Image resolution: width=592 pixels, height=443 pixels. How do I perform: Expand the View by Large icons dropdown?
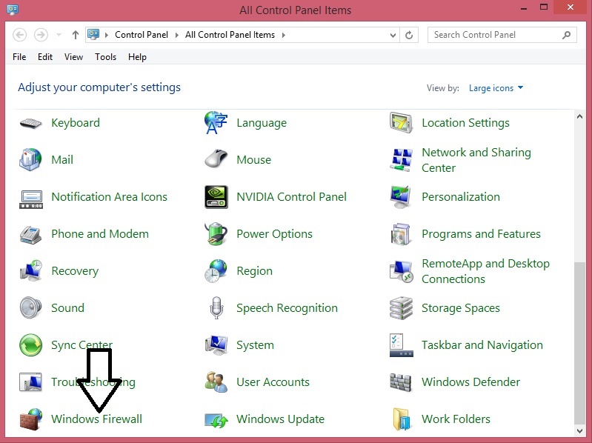(x=496, y=88)
